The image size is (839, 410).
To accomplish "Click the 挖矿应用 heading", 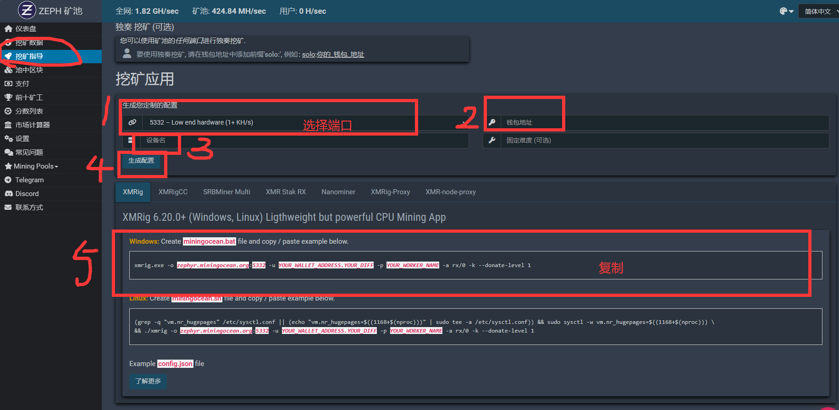I will [145, 79].
